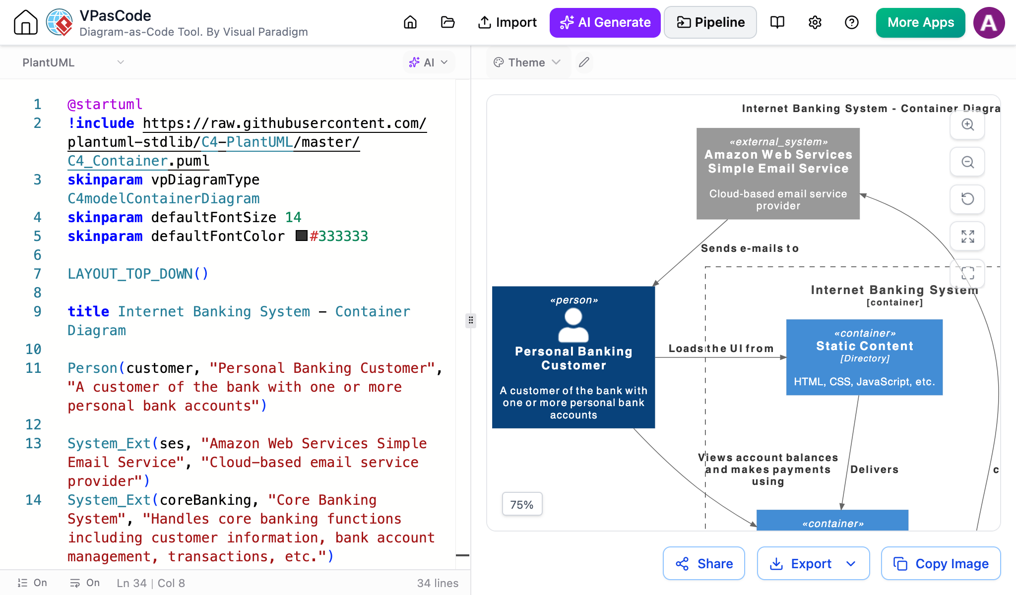Click the Ln 34 | Col 8 status text
The width and height of the screenshot is (1016, 595).
coord(151,583)
